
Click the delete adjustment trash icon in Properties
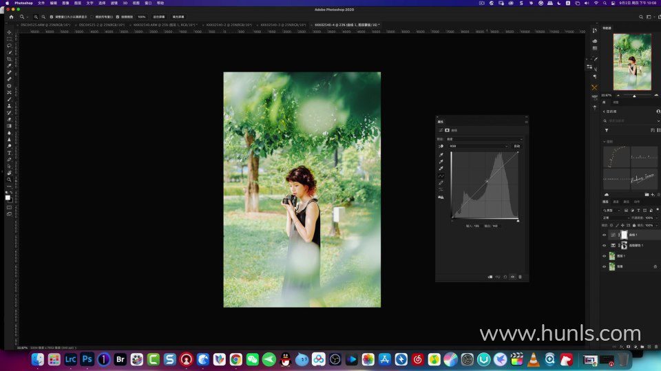tap(520, 277)
